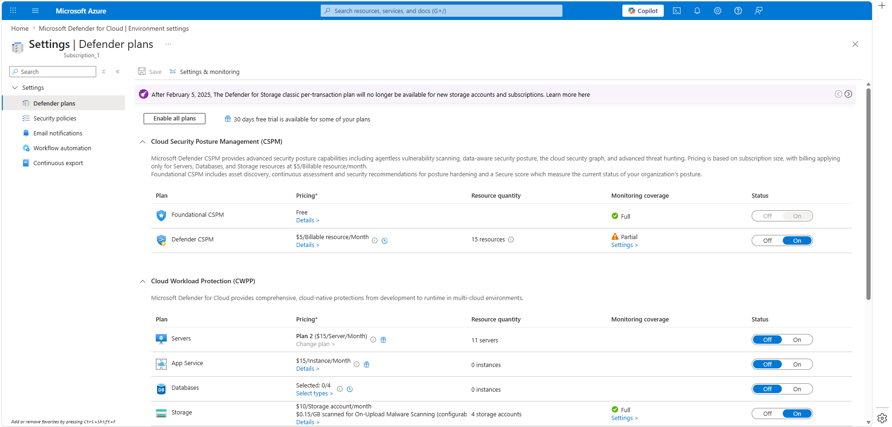Click Home breadcrumb link
Viewport: 892px width, 427px height.
20,28
